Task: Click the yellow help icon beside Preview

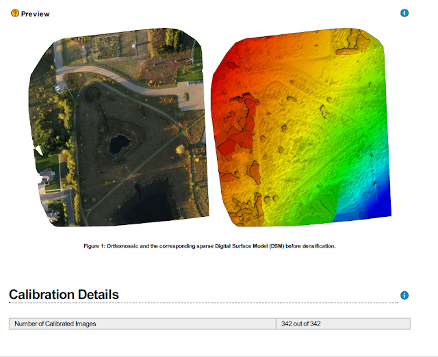Action: (x=15, y=13)
